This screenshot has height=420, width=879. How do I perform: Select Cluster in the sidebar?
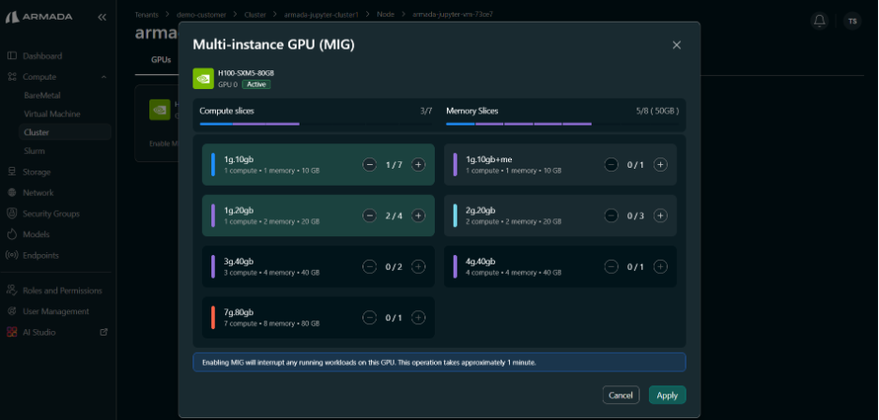click(x=65, y=132)
